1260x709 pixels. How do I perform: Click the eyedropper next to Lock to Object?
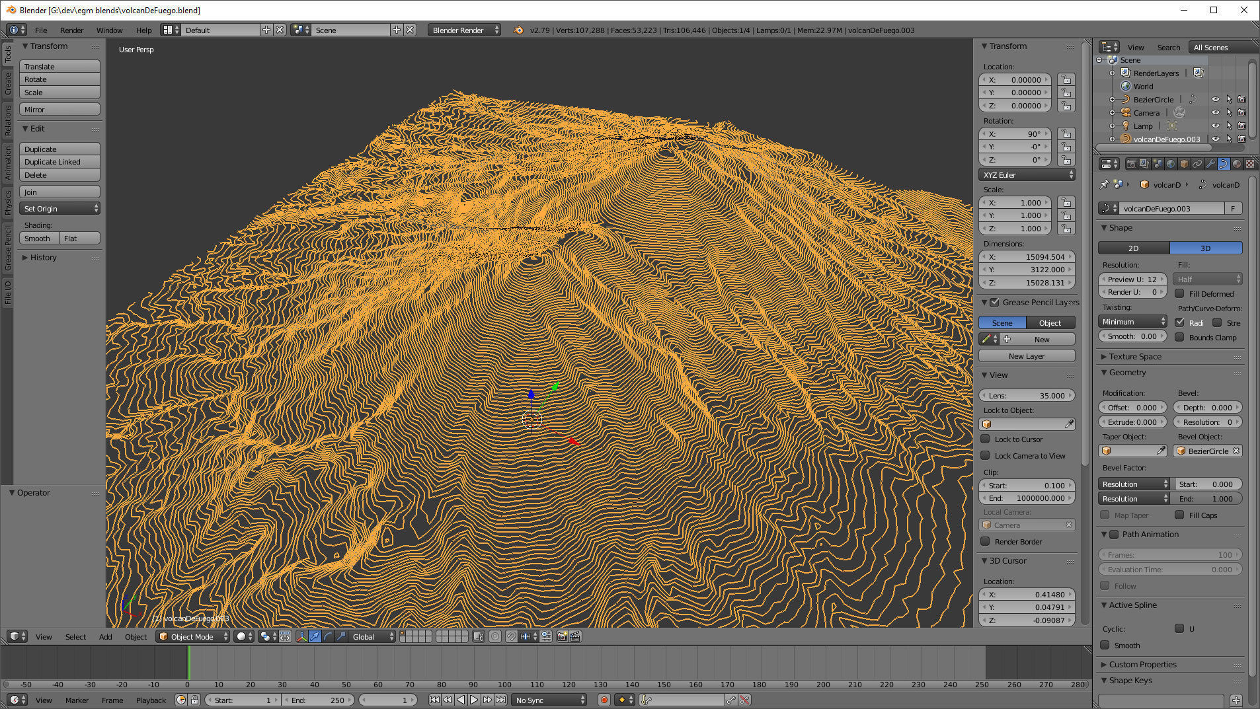[1069, 424]
